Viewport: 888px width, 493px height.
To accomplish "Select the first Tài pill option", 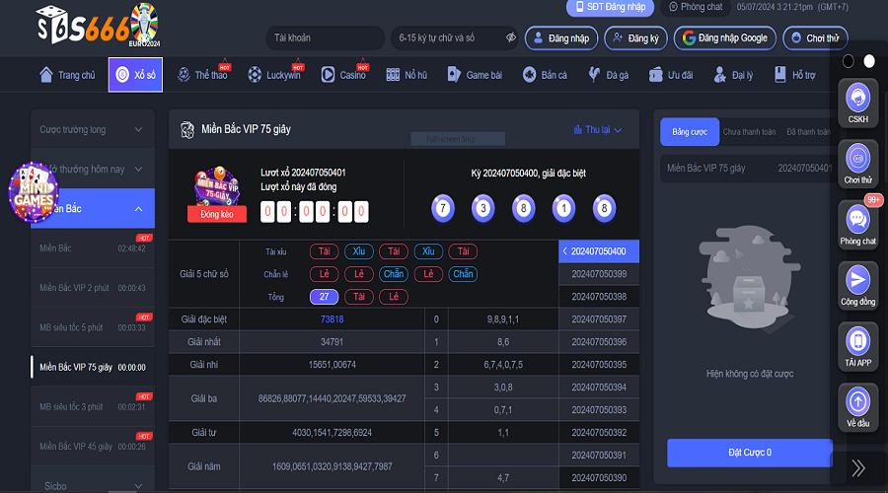I will (325, 251).
